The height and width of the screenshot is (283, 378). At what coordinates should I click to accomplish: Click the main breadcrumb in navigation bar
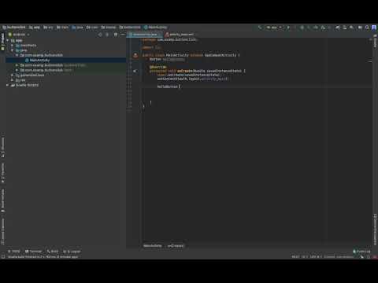62,28
